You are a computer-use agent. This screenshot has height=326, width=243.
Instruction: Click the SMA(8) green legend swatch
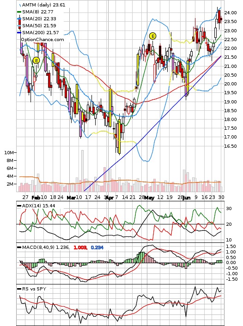(x=19, y=12)
